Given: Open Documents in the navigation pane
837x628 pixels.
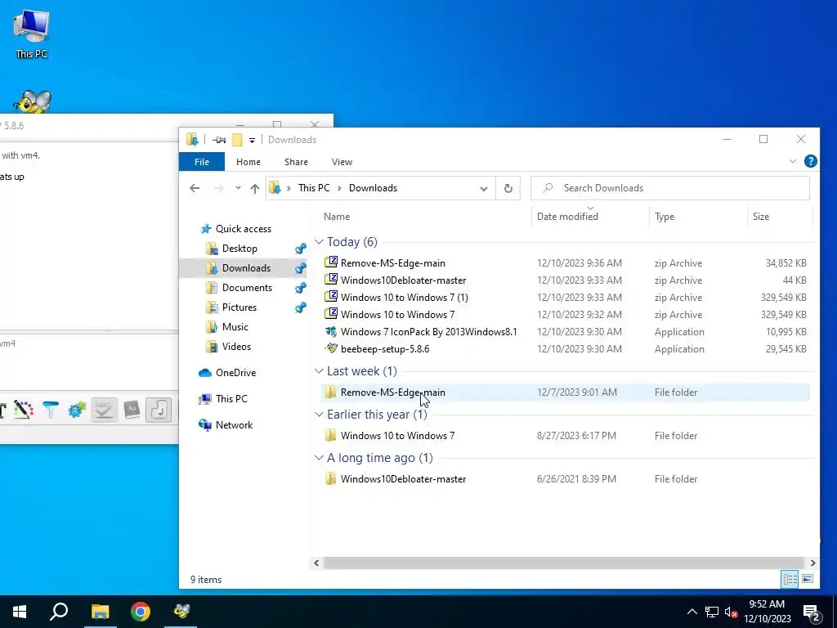Looking at the screenshot, I should tap(247, 287).
